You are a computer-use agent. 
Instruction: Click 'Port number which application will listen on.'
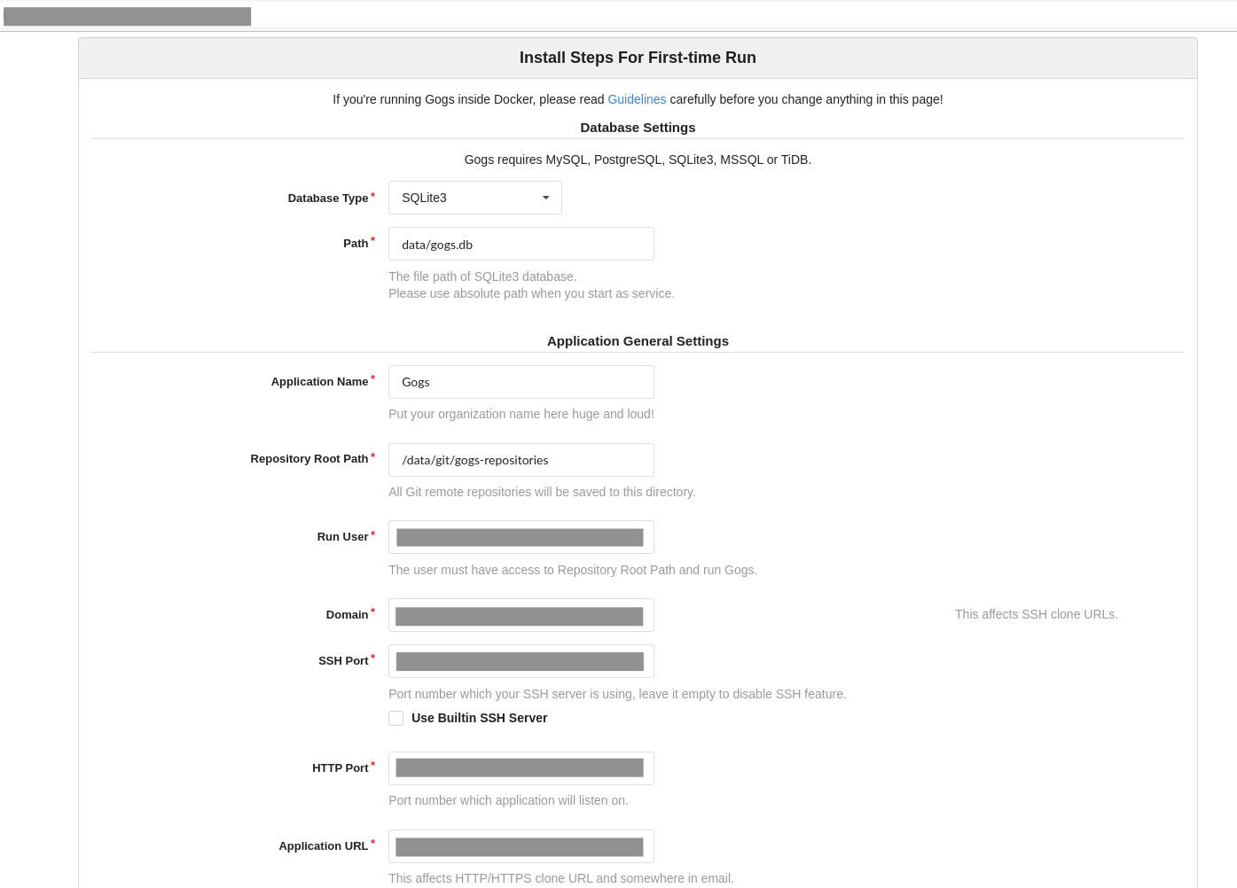tap(508, 800)
